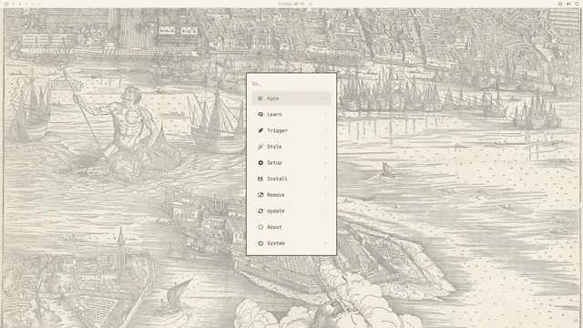Open the Install menu entry label
The width and height of the screenshot is (583, 328).
click(277, 179)
